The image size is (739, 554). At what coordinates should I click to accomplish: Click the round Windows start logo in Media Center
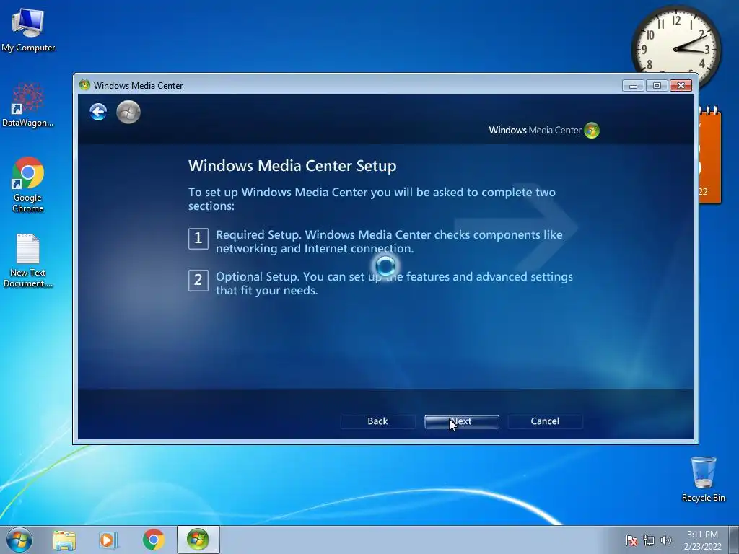128,112
